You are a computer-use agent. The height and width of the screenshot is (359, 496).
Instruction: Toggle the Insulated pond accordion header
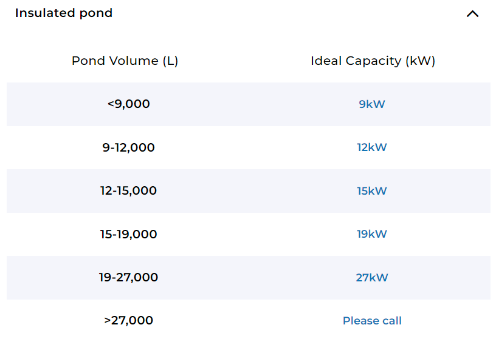[64, 13]
